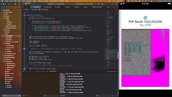
Task: Toggle the navigator sidebar in Xcode toolbar
Action: 9,4
